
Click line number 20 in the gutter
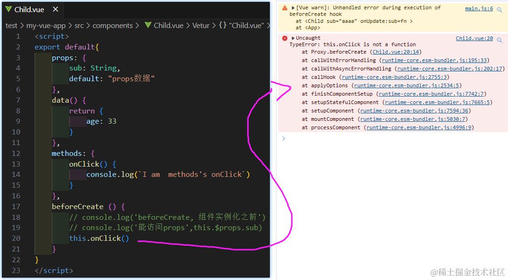click(16, 238)
